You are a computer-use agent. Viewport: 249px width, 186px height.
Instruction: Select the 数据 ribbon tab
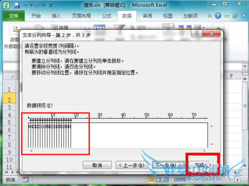point(127,16)
